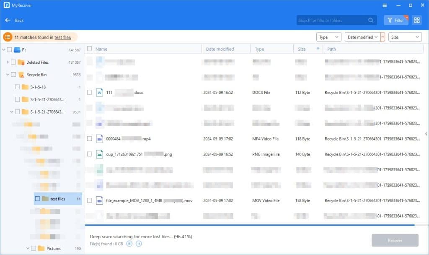Image resolution: width=429 pixels, height=255 pixels.
Task: Sort by Date modified column header
Action: tap(220, 49)
